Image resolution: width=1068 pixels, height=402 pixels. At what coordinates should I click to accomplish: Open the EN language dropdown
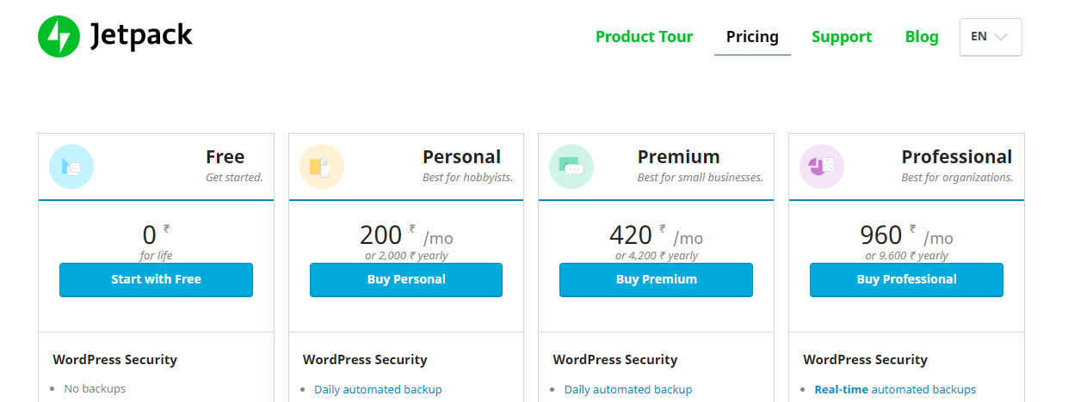991,37
